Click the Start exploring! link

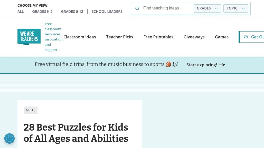tap(202, 65)
